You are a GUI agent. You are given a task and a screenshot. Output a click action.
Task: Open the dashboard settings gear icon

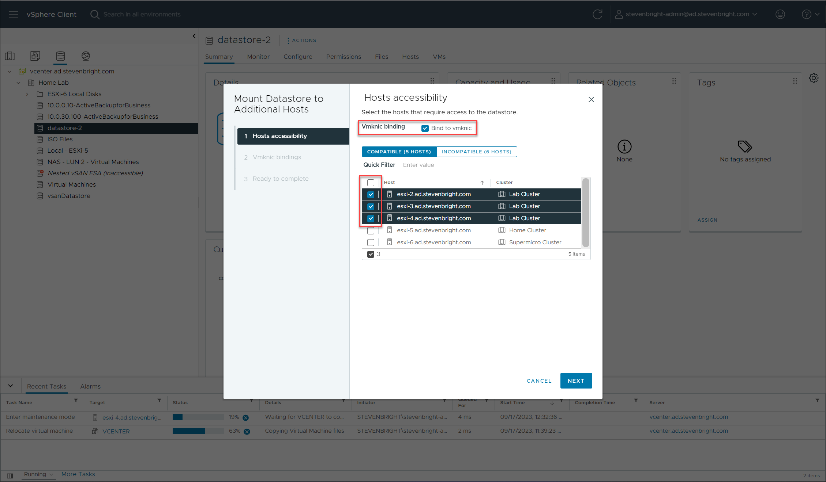click(x=814, y=78)
